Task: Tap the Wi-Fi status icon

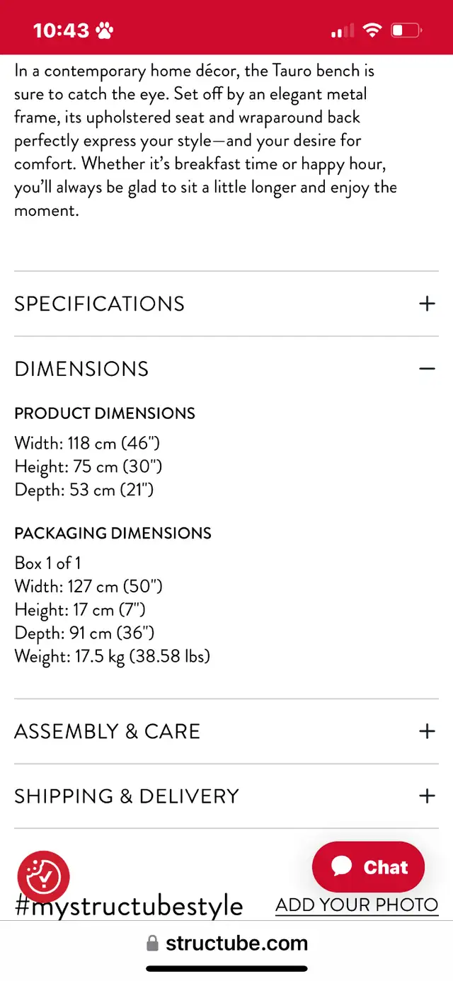Action: pos(372,30)
